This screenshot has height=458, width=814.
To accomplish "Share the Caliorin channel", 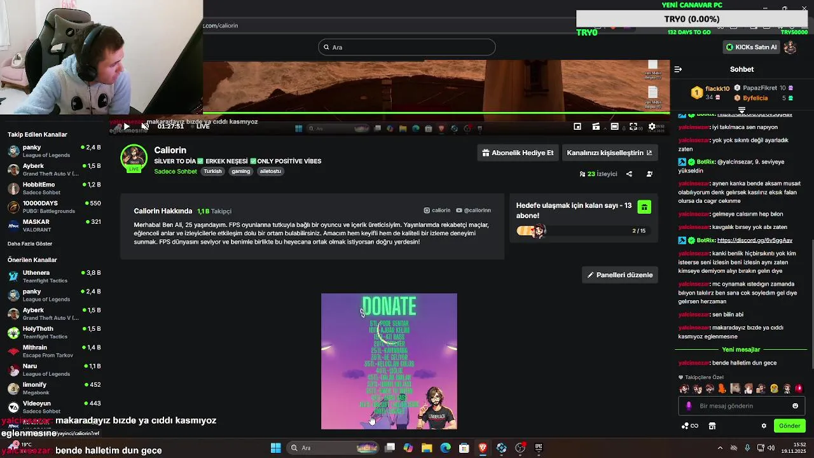I will (629, 174).
